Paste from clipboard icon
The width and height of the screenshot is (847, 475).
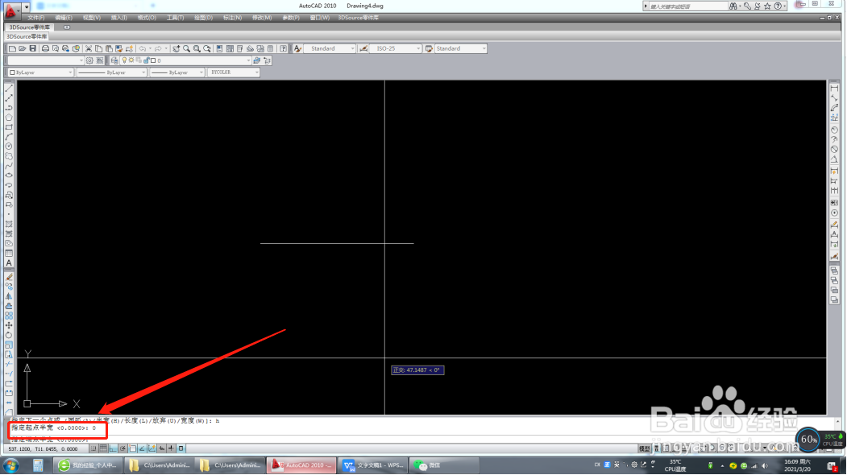click(x=109, y=48)
